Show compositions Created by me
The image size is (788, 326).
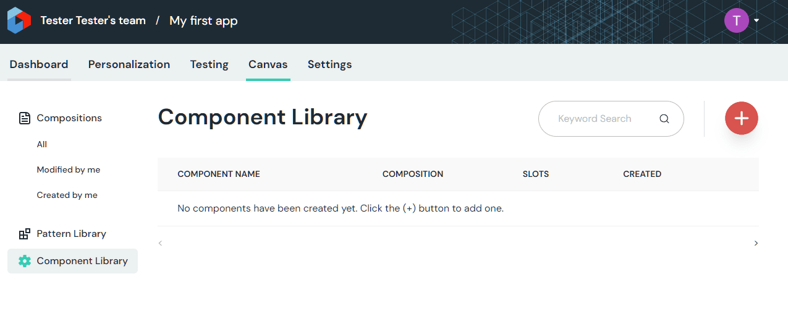tap(67, 195)
